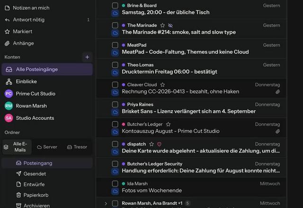Check the MeatPad email checkbox
The height and width of the screenshot is (208, 303).
(x=115, y=45)
